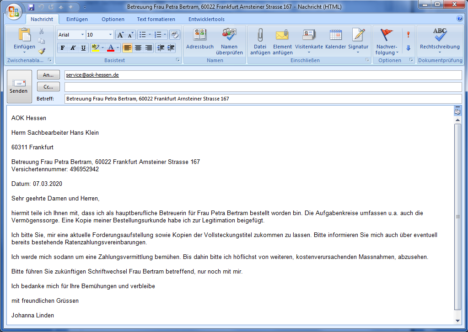Attach a file with Datei anfügen
The image size is (468, 332).
[260, 42]
